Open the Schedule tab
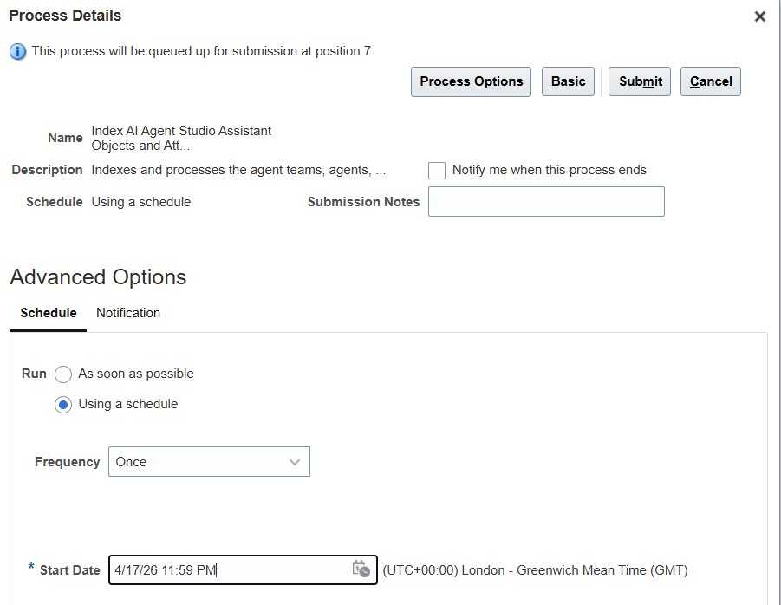This screenshot has width=781, height=605. pyautogui.click(x=49, y=313)
